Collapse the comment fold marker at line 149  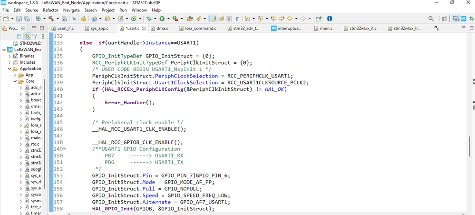pos(64,149)
